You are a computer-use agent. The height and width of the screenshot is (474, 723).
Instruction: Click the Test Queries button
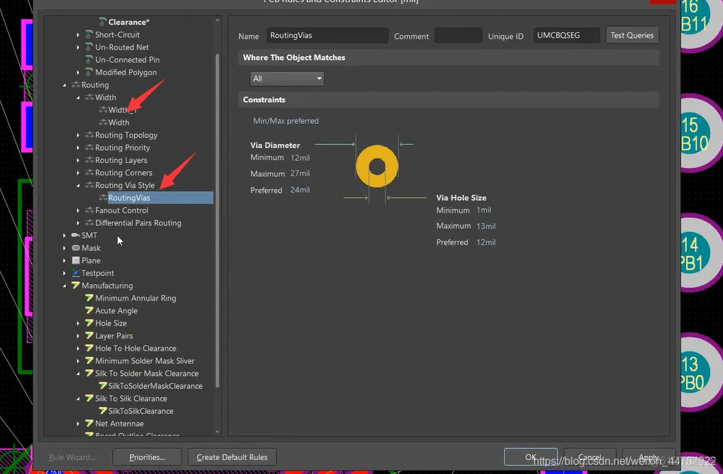pyautogui.click(x=632, y=35)
